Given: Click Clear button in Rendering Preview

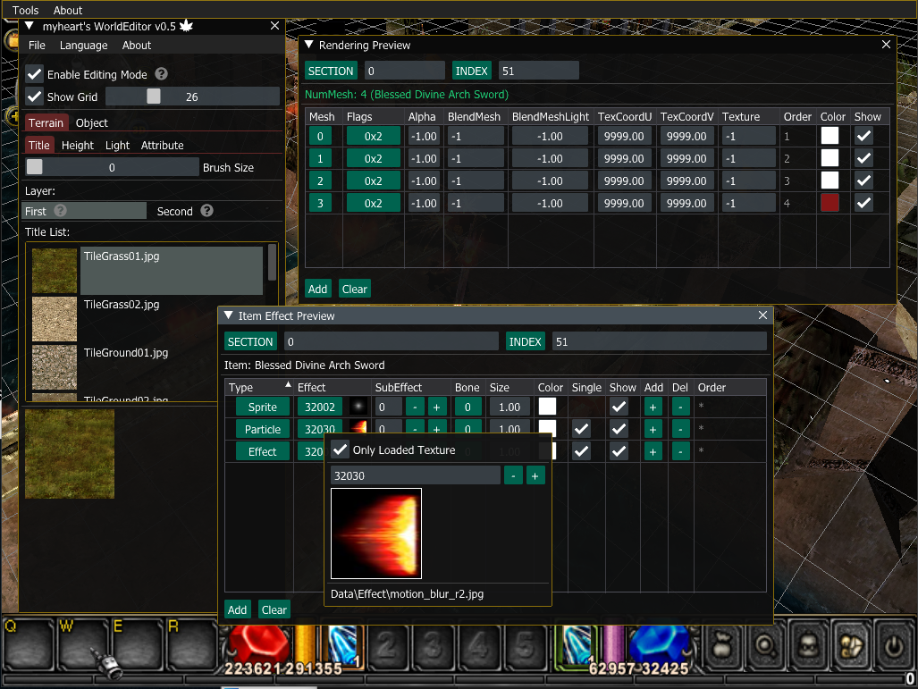Looking at the screenshot, I should 354,289.
